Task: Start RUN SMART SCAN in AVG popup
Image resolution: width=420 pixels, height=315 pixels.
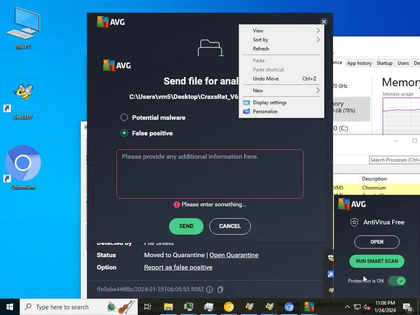Action: [x=377, y=261]
